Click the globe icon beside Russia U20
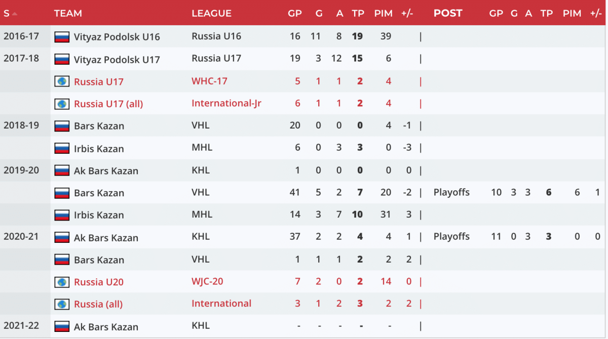Screen dimensions: 608x339 pyautogui.click(x=62, y=282)
